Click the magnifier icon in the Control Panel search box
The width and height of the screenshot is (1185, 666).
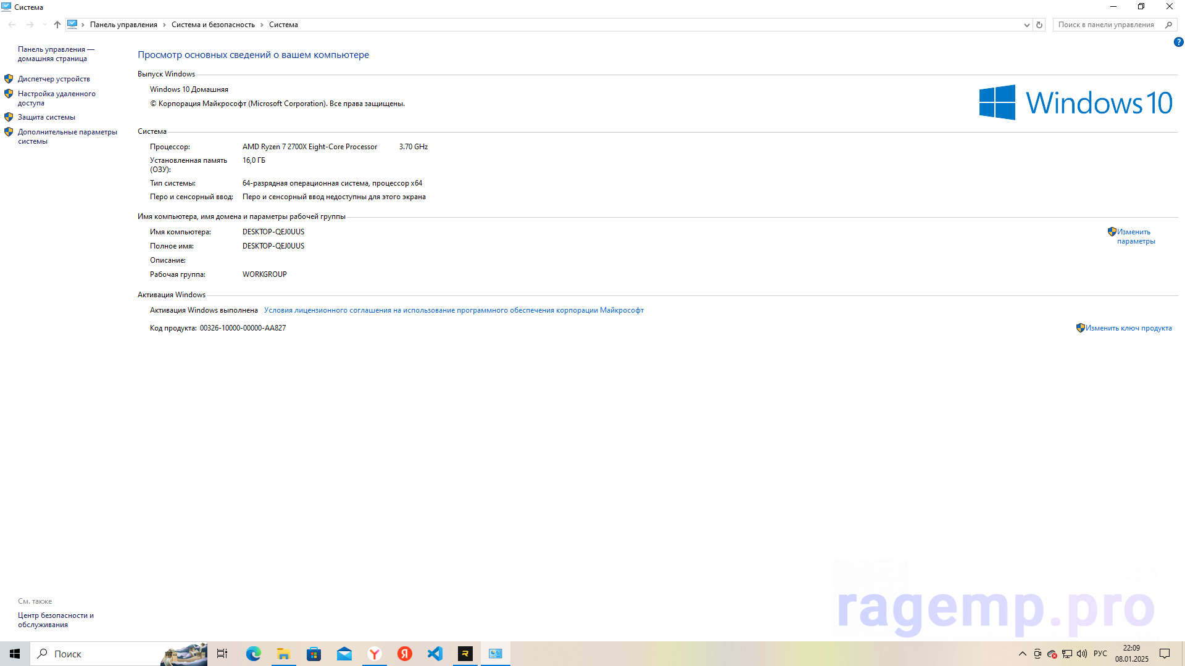coord(1168,25)
